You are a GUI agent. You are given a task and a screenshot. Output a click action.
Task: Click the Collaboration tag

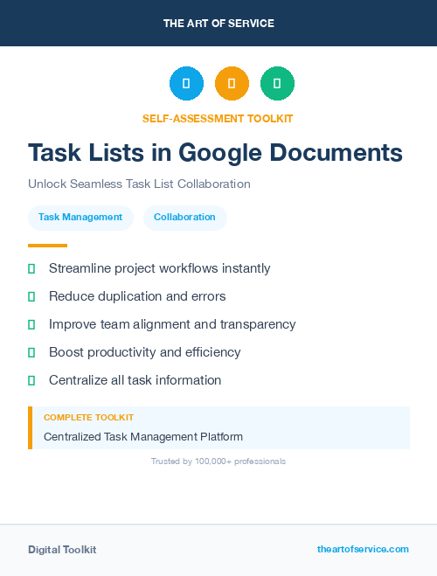(184, 218)
